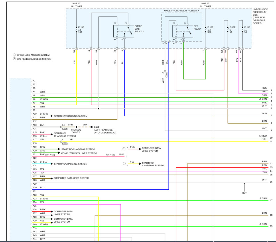Select the RFC RELAY label

pos(197,28)
